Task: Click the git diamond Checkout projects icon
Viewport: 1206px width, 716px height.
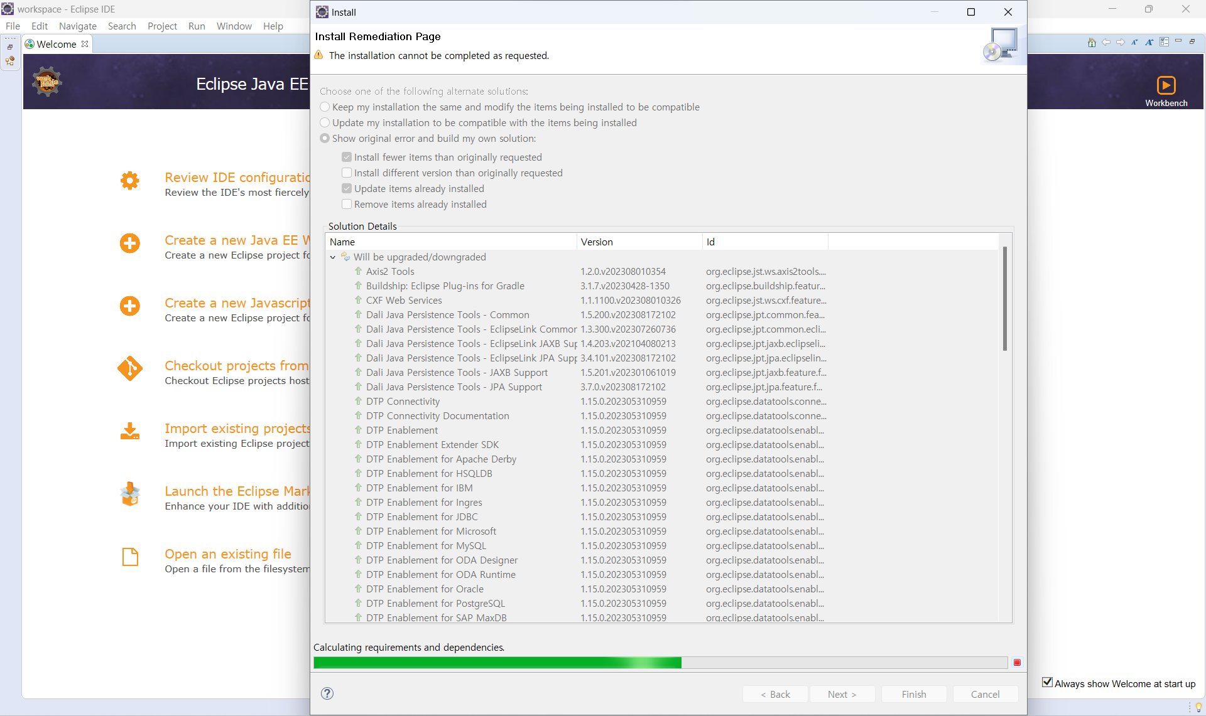Action: coord(130,368)
